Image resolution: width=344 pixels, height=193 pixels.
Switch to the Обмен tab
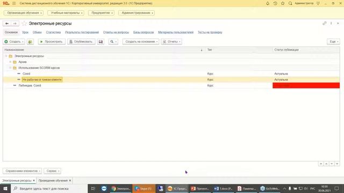click(x=37, y=32)
